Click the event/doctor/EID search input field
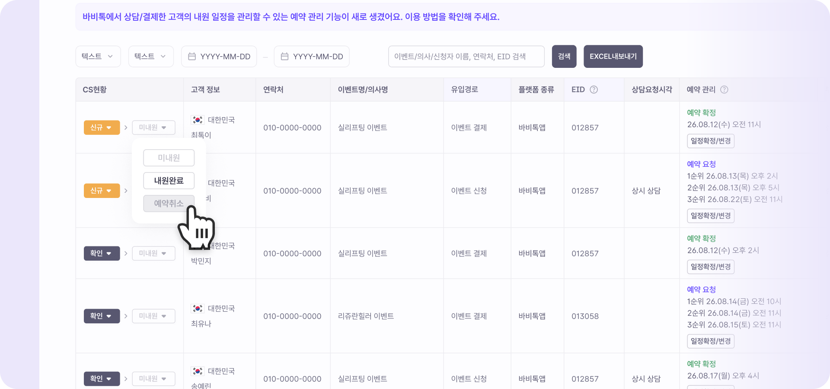830x389 pixels. click(x=466, y=57)
